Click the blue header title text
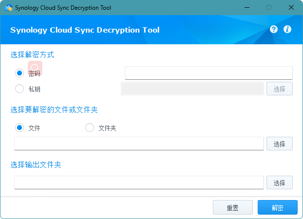303x219 pixels. [85, 30]
